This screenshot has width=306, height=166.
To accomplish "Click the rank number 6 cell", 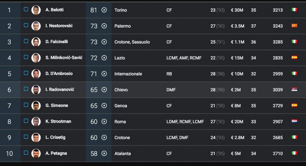I will tap(9, 90).
